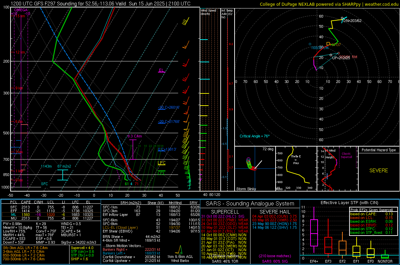
Task: Click the Bunkers Right storm motion row
Action: click(x=132, y=249)
